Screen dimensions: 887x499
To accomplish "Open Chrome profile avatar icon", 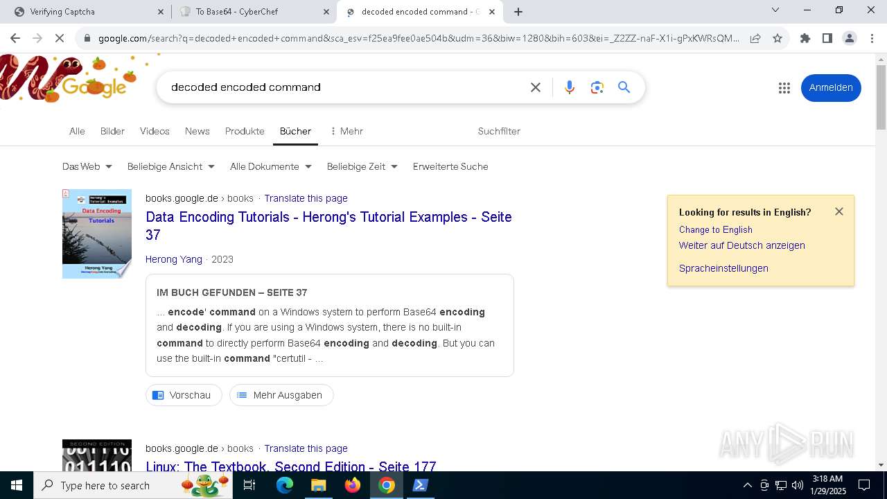I will (850, 38).
